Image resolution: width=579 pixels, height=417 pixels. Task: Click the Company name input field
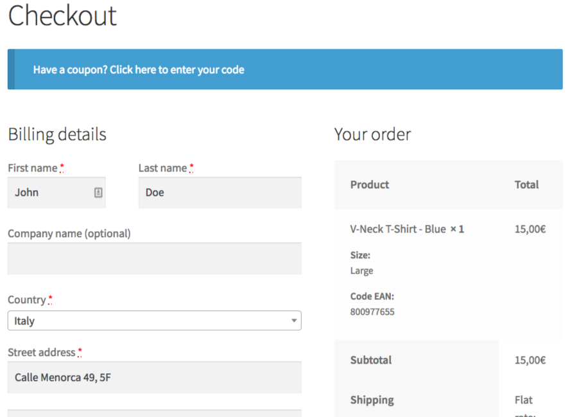click(154, 258)
